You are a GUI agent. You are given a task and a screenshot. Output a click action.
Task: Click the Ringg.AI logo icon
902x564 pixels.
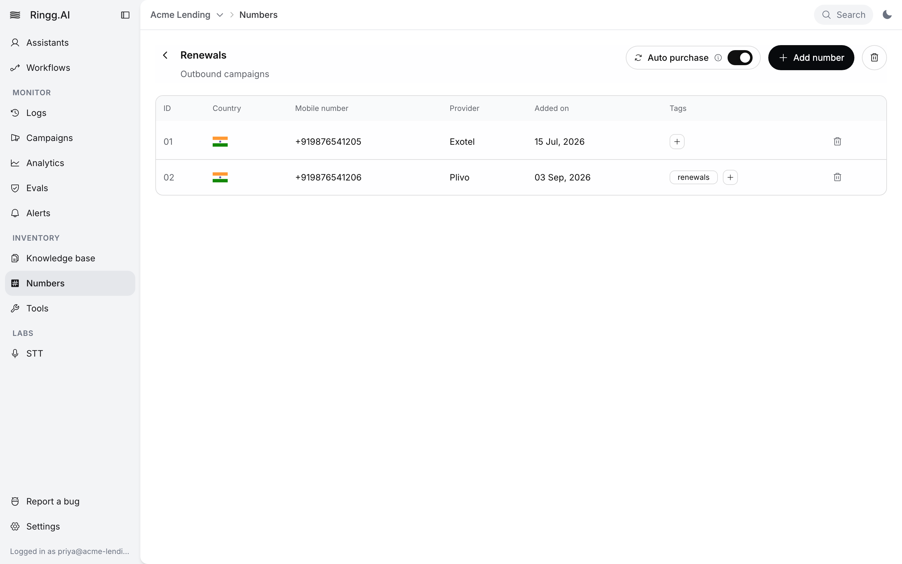pyautogui.click(x=15, y=15)
